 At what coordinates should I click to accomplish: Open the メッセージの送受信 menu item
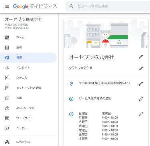coord(28,88)
